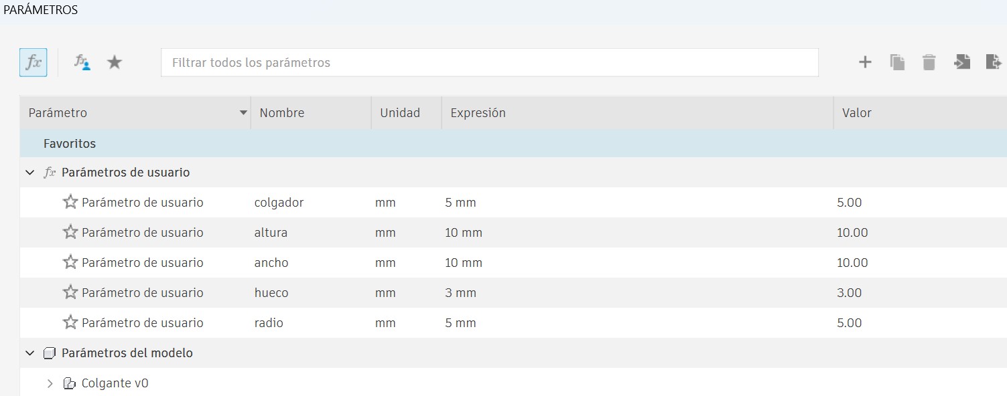Select the ancho parameter name

click(x=271, y=262)
